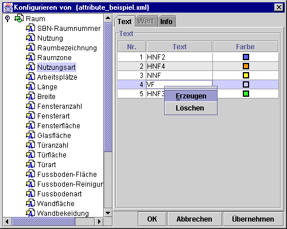Select the HNF4 text cell
Screen dimensions: 287x229
click(179, 66)
